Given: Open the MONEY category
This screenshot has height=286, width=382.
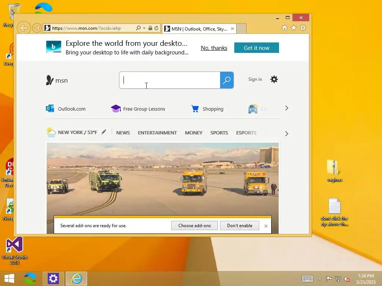Looking at the screenshot, I should click(194, 133).
